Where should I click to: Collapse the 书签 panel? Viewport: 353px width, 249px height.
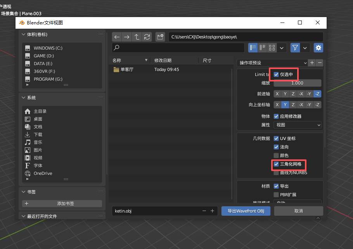coord(23,192)
